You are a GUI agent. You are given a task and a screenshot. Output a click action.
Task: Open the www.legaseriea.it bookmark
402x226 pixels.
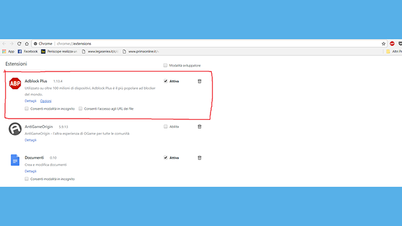[100, 51]
